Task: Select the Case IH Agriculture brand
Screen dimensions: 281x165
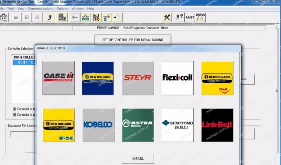Action: 59,78
